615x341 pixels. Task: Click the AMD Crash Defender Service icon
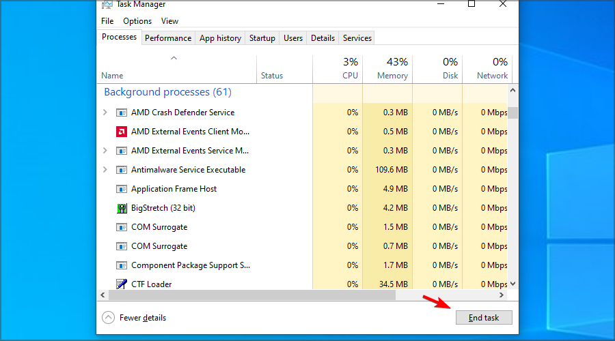(x=122, y=113)
